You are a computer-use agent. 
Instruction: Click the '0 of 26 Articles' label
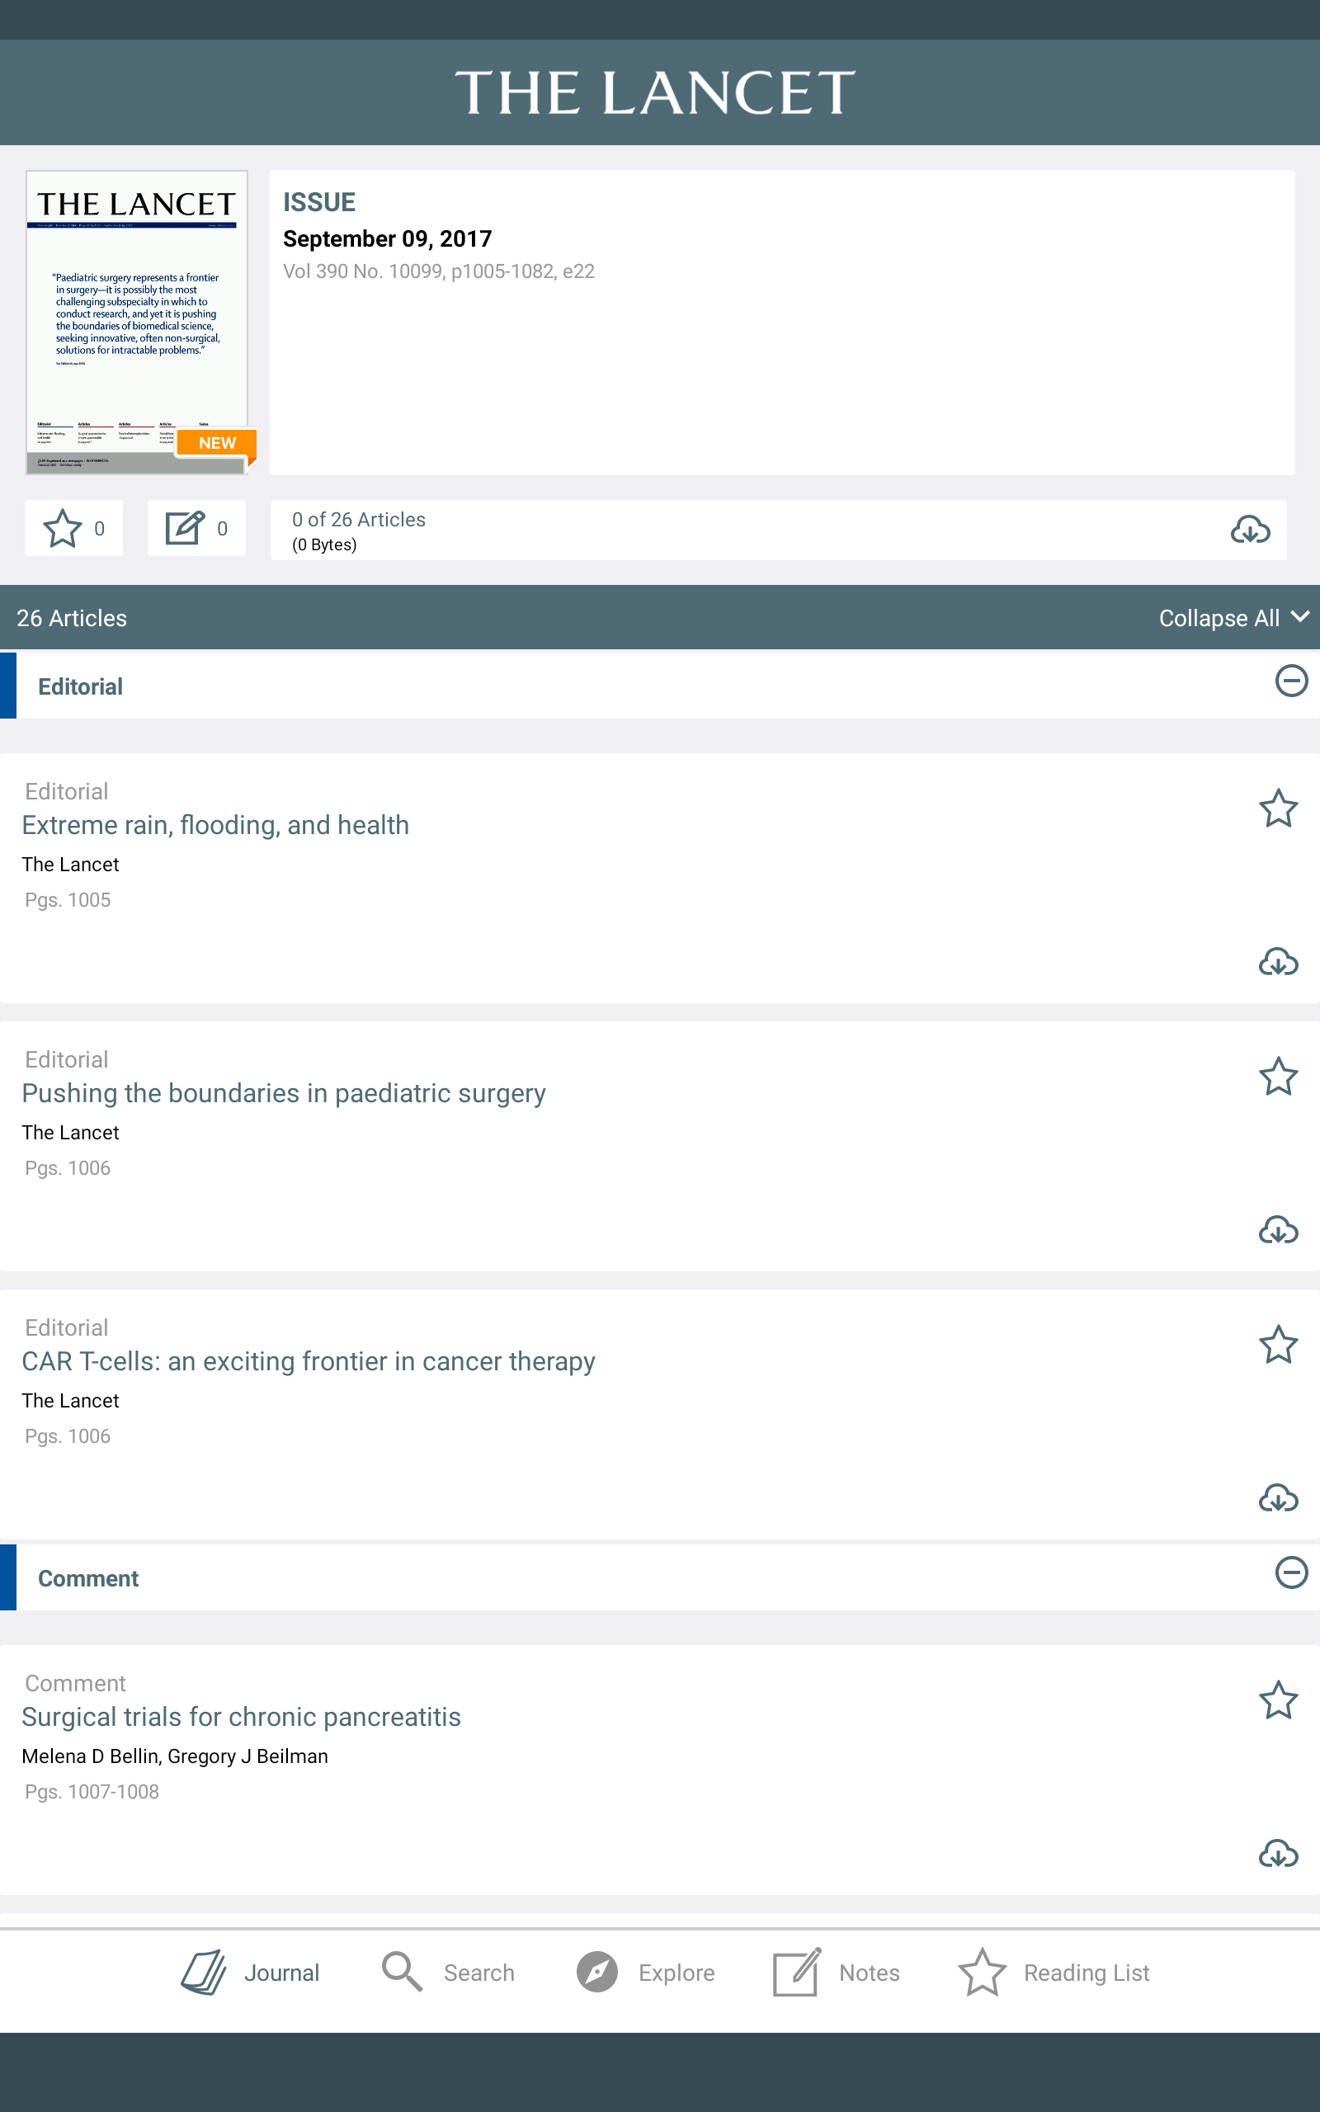pos(359,519)
